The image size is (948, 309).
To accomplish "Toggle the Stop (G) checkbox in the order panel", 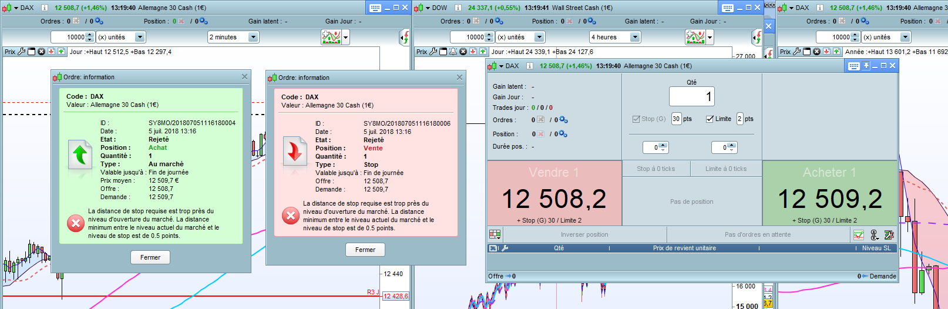I will click(x=636, y=119).
